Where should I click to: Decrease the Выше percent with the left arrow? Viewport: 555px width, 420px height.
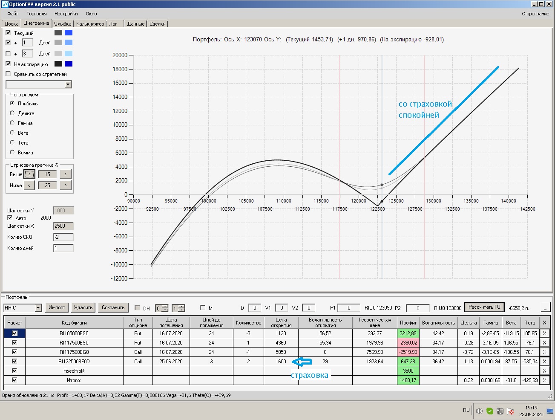(x=29, y=174)
